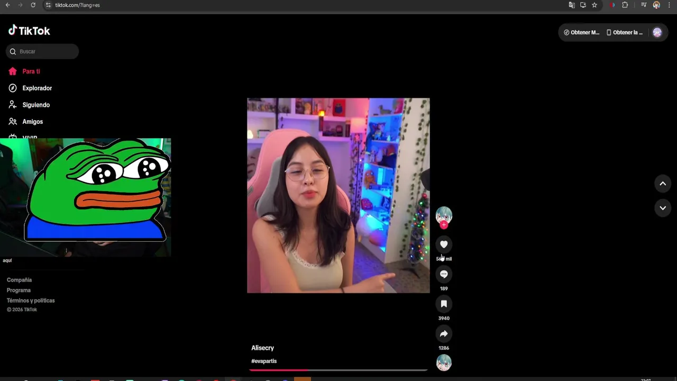Open the Chrome profile avatar
The width and height of the screenshot is (677, 381).
(656, 5)
